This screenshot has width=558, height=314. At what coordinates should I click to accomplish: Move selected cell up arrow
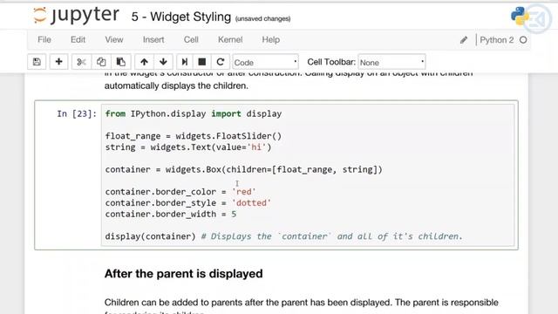tap(144, 62)
